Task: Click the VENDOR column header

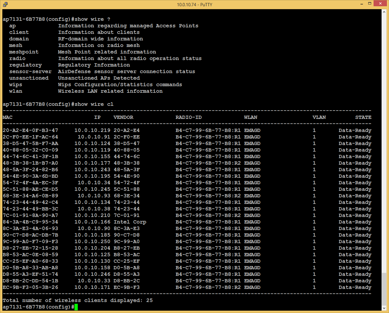Action: point(123,117)
